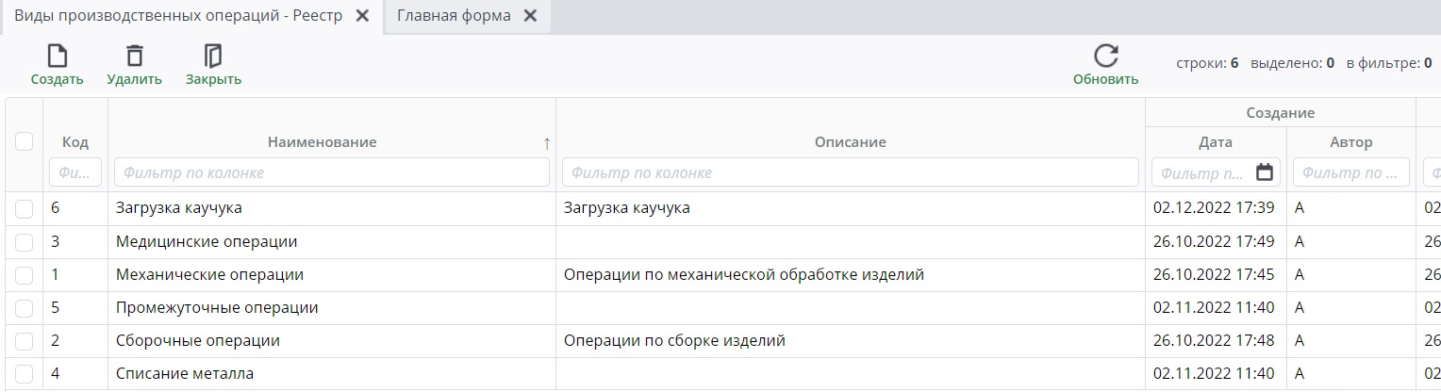Image resolution: width=1441 pixels, height=392 pixels.
Task: Close the Главная форма tab
Action: coord(530,16)
